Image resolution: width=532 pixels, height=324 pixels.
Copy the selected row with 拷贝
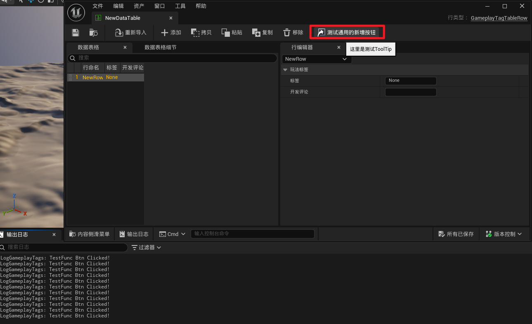tap(201, 32)
